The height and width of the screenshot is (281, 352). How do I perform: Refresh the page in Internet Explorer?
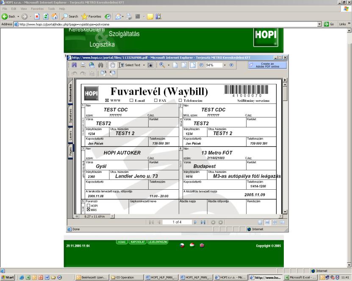[x=46, y=16]
